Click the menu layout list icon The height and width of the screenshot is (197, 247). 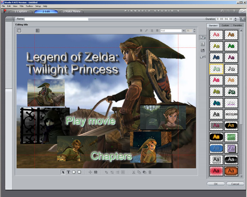37,31
